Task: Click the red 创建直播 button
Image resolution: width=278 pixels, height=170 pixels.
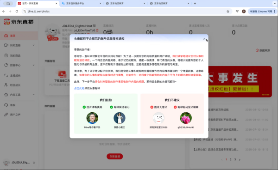Action: tap(115, 157)
